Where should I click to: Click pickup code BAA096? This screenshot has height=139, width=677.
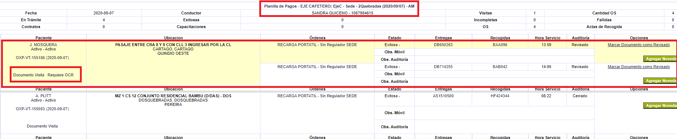coord(500,45)
